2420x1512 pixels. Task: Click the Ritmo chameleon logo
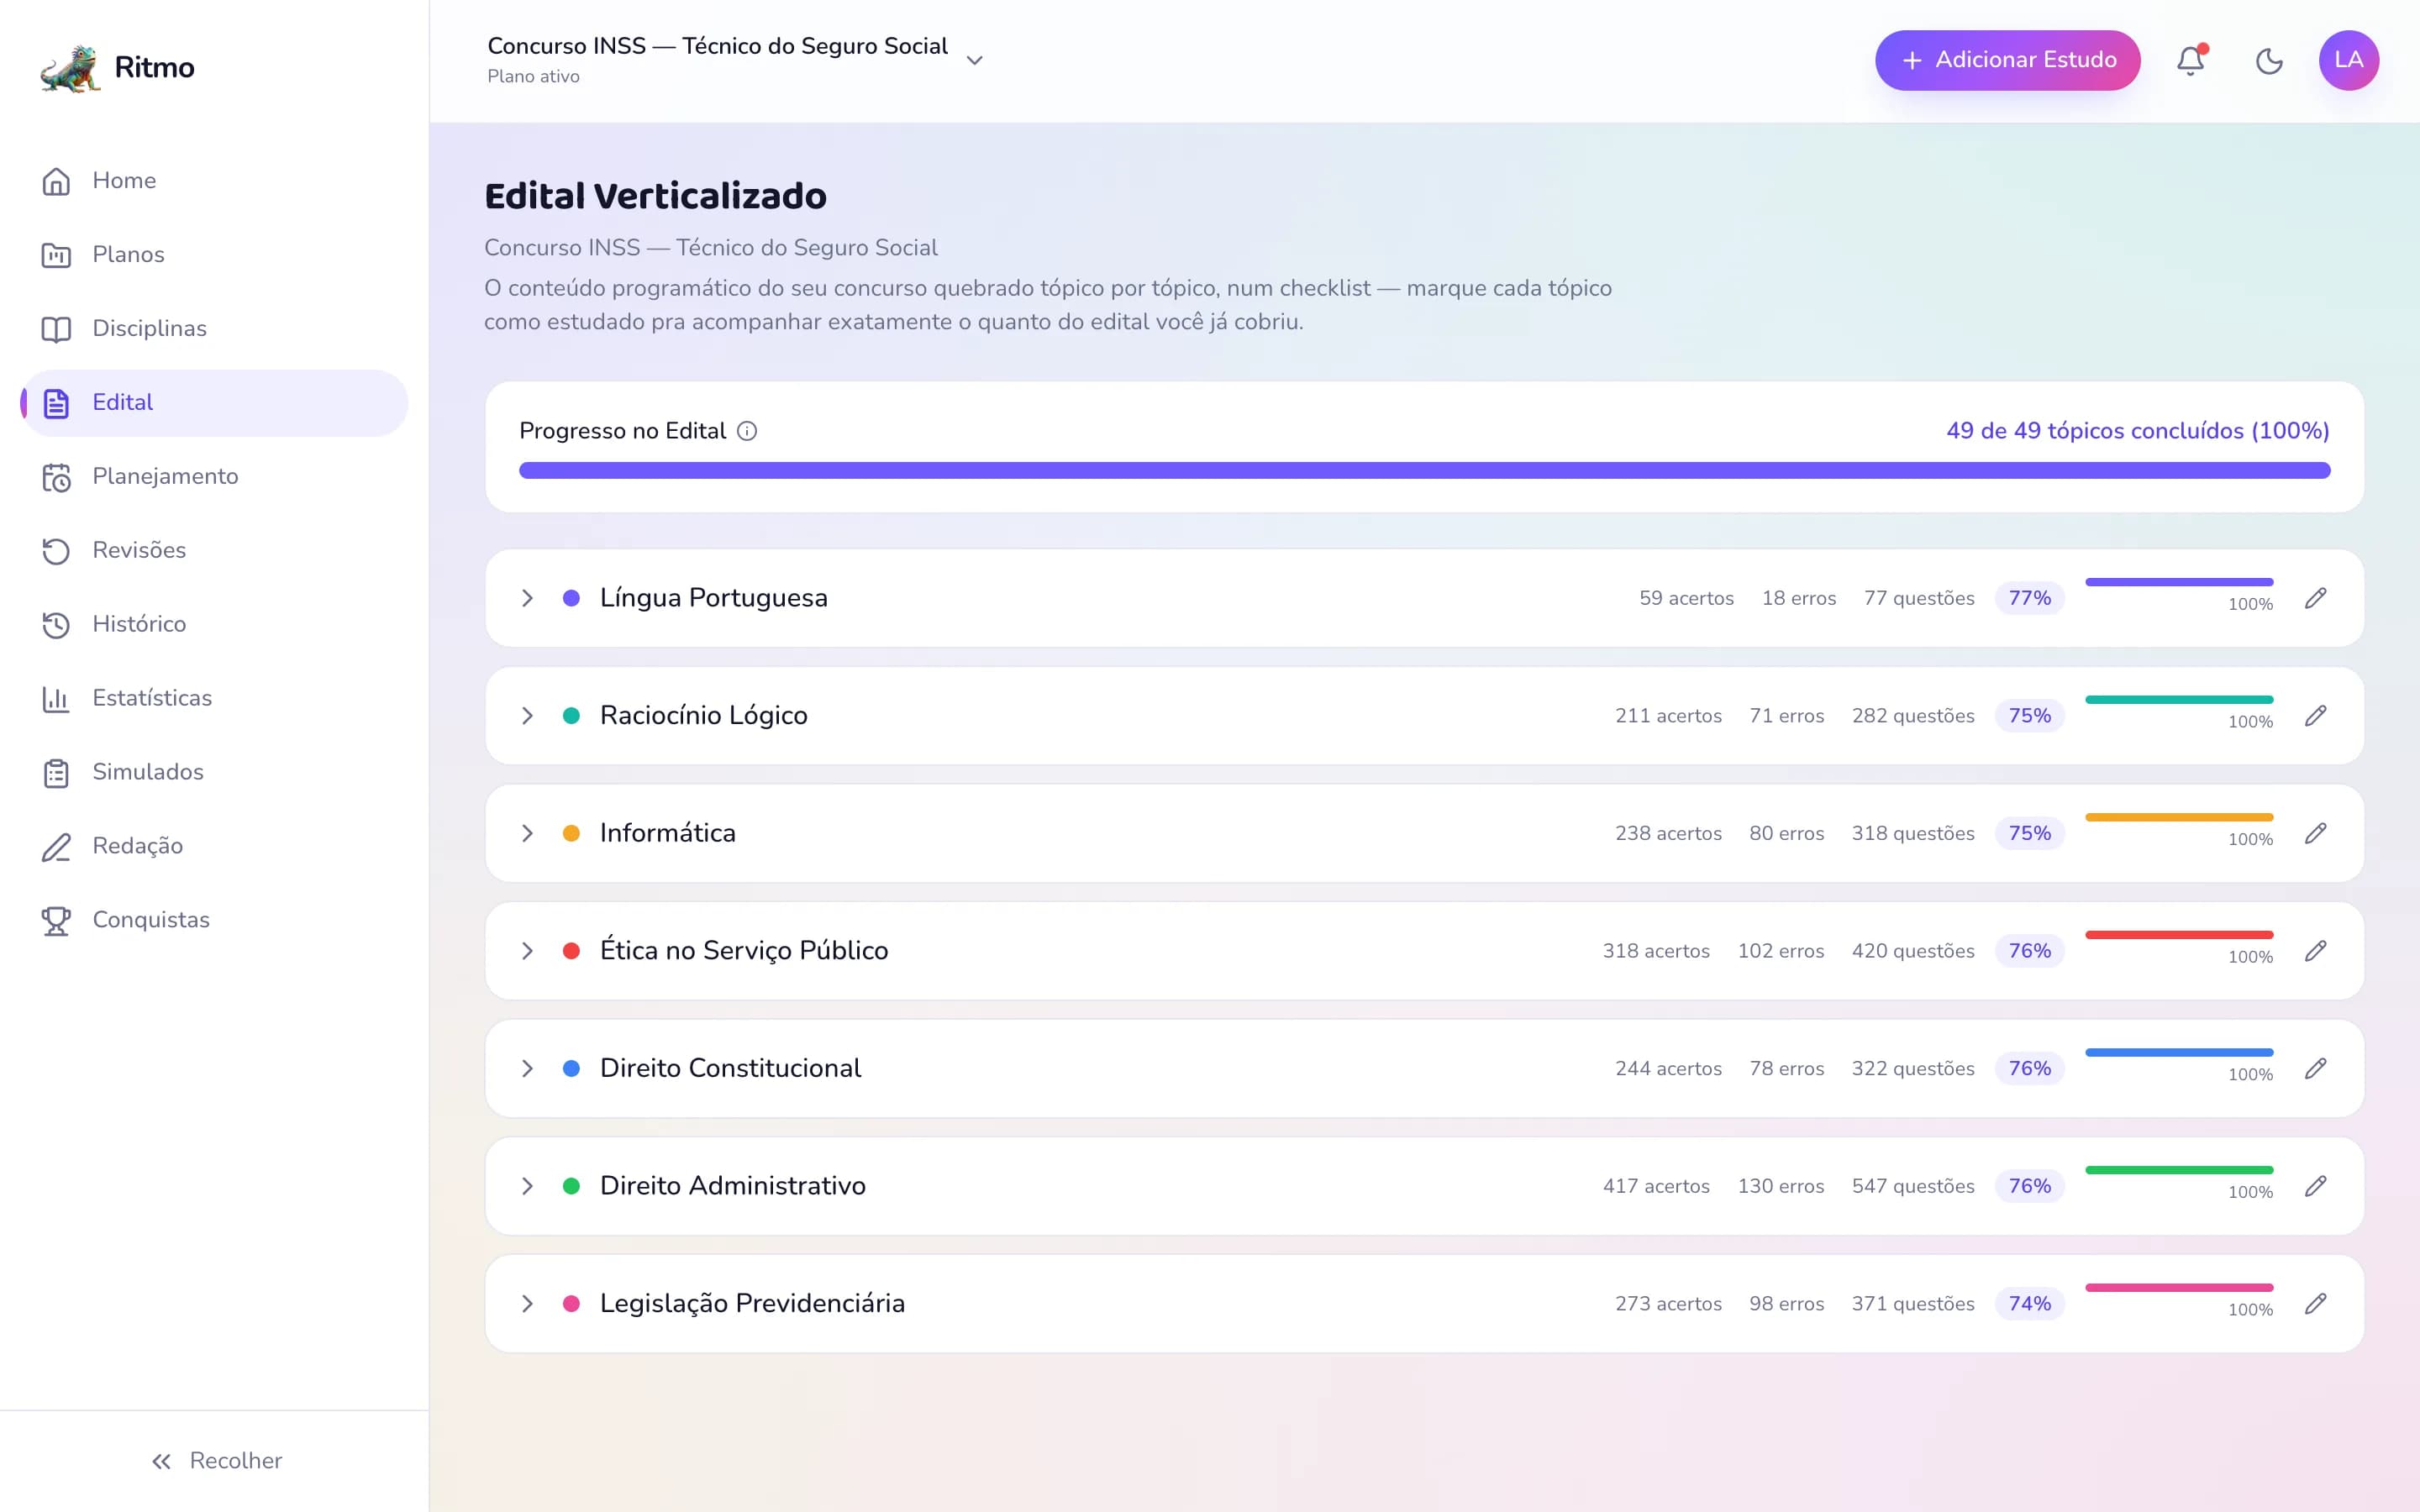(70, 67)
